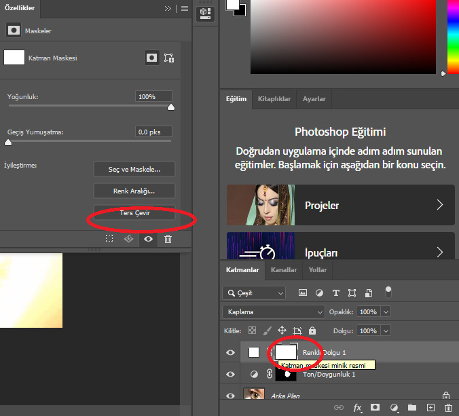Collapse the Özellikler panel with double-arrow icon
The image size is (459, 416).
click(168, 9)
